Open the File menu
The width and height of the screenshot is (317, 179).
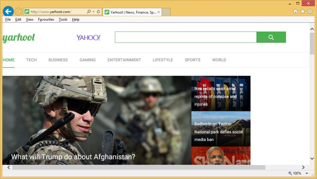click(x=8, y=19)
